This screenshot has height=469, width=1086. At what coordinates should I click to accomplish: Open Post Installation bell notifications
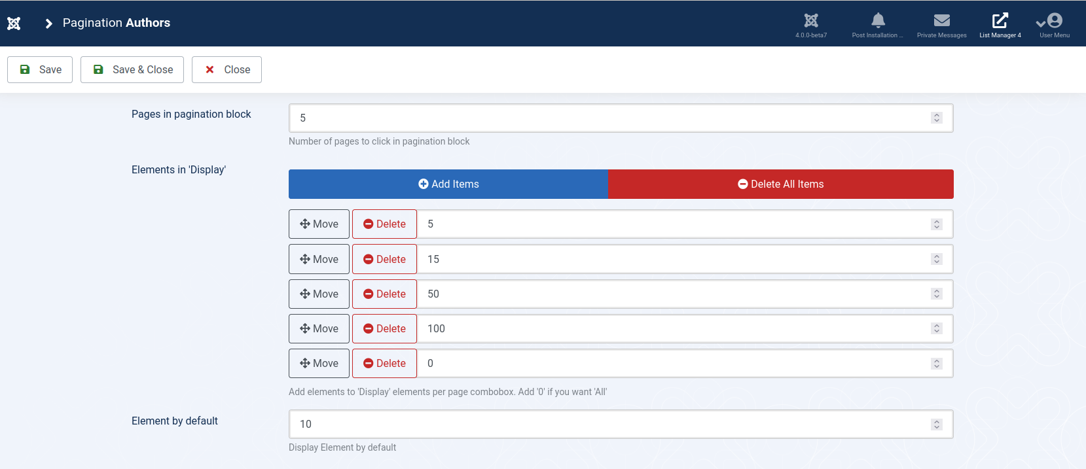pos(878,26)
